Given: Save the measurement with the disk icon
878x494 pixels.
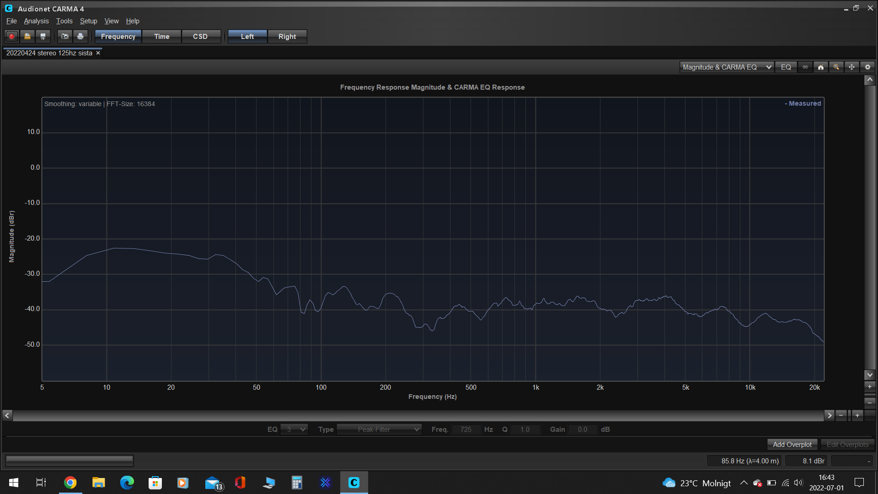Looking at the screenshot, I should coord(43,37).
